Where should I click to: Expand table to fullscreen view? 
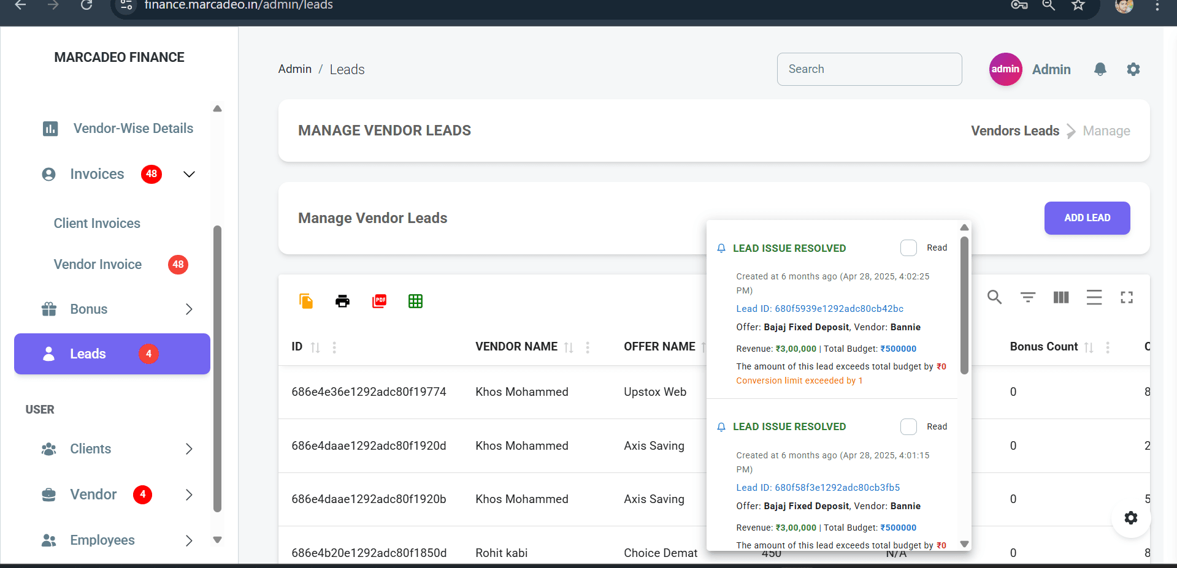coord(1127,297)
